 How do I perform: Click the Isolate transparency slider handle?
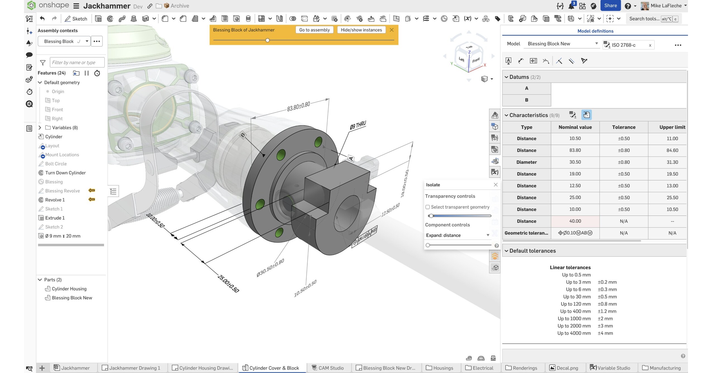pyautogui.click(x=431, y=216)
